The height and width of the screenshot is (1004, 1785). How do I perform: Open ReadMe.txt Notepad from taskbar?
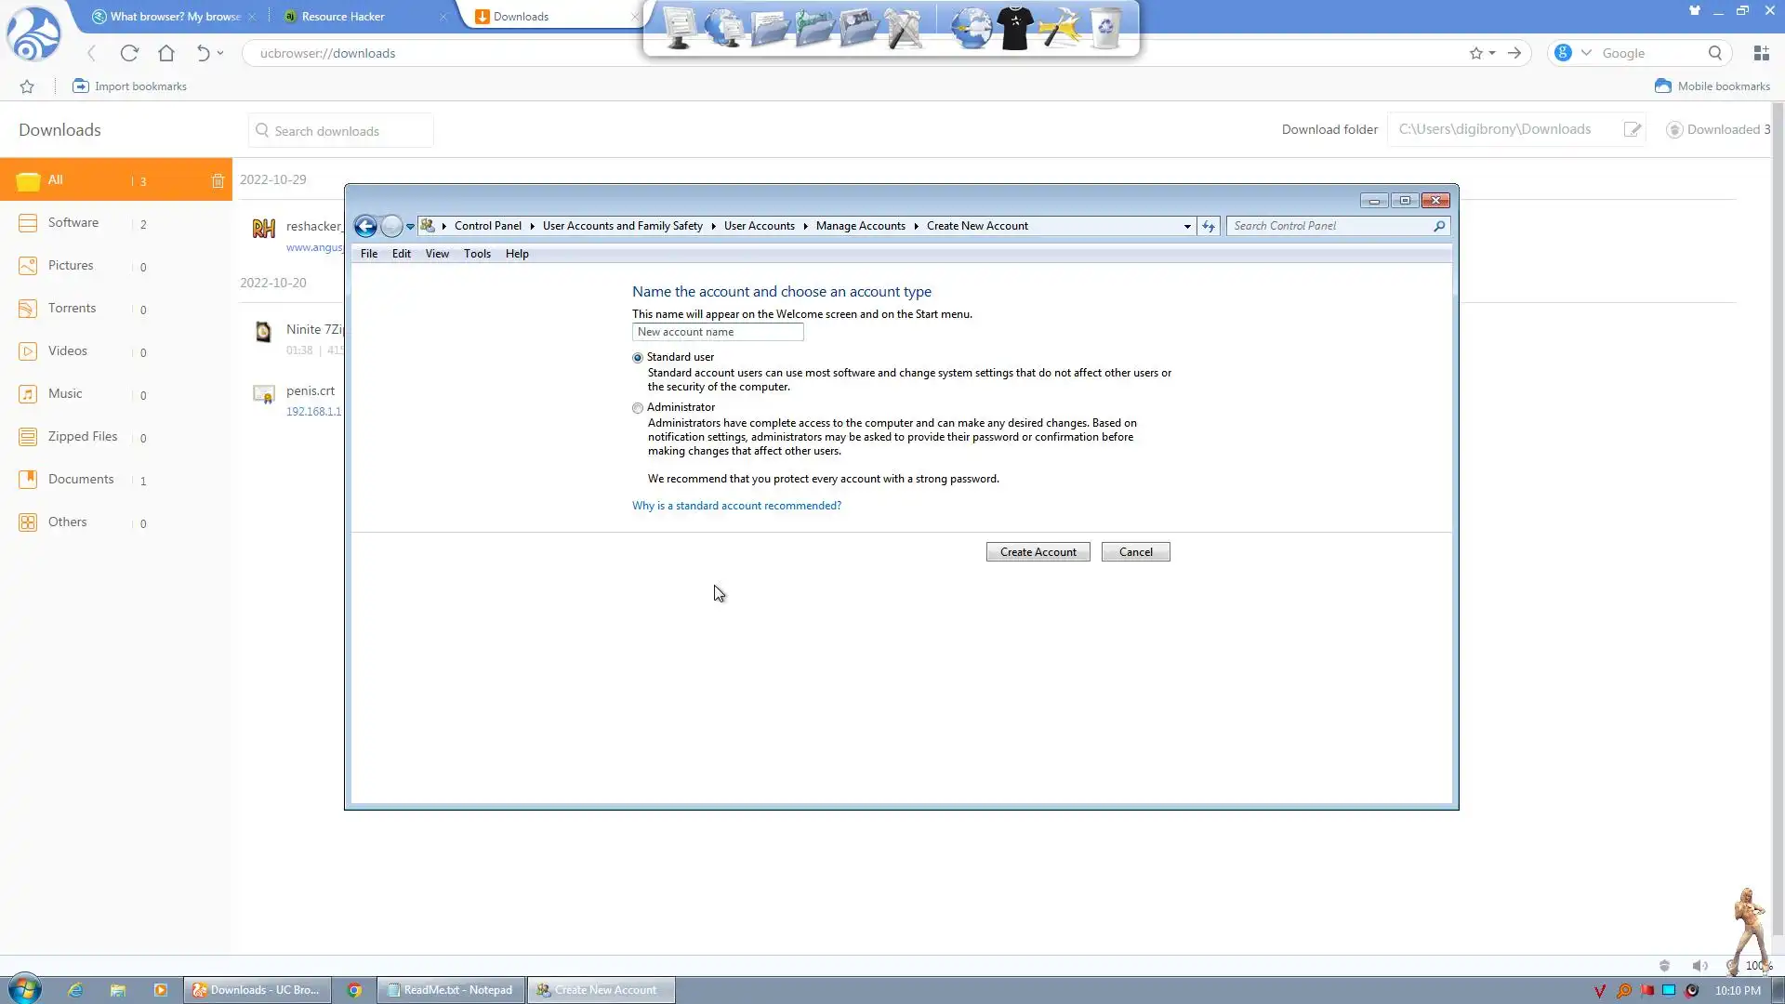[451, 990]
